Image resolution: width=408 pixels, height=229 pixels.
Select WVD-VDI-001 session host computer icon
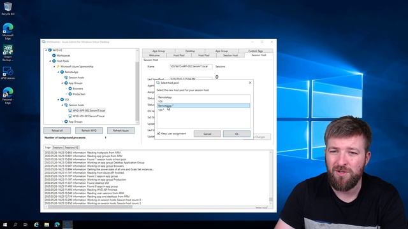tap(70, 116)
